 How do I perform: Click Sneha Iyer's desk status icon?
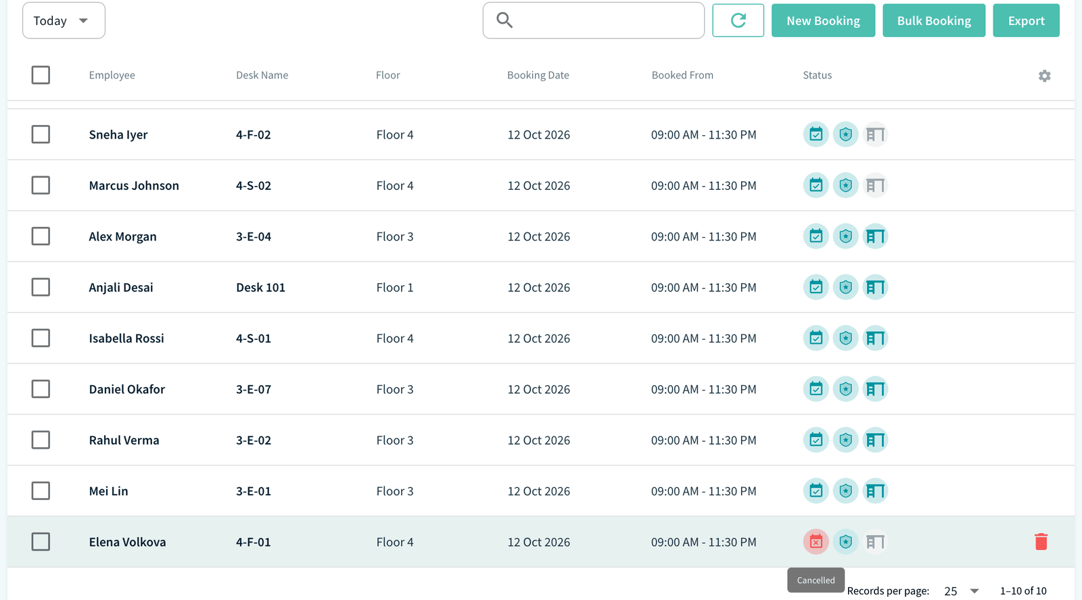[875, 134]
